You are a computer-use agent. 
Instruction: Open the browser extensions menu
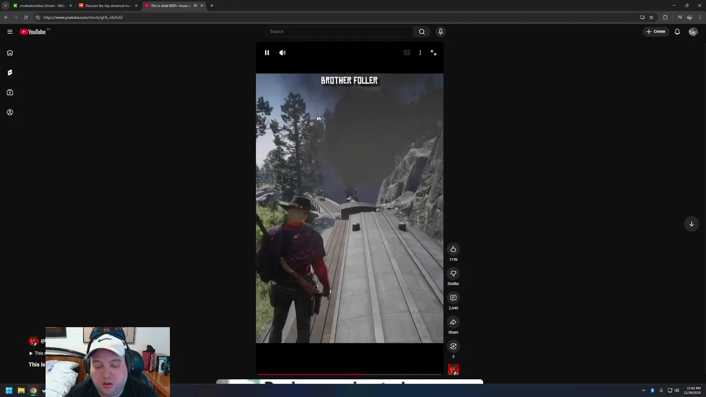tap(665, 17)
